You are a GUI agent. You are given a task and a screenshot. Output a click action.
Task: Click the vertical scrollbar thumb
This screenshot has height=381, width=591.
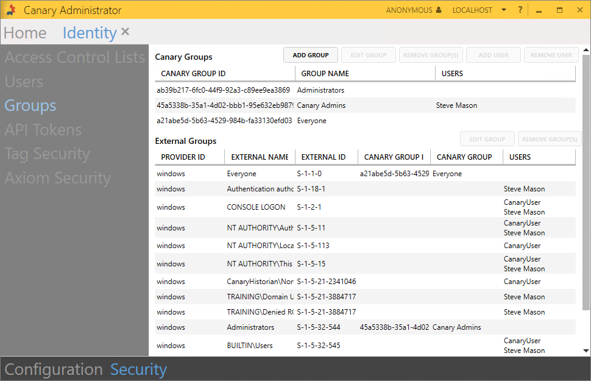point(586,183)
